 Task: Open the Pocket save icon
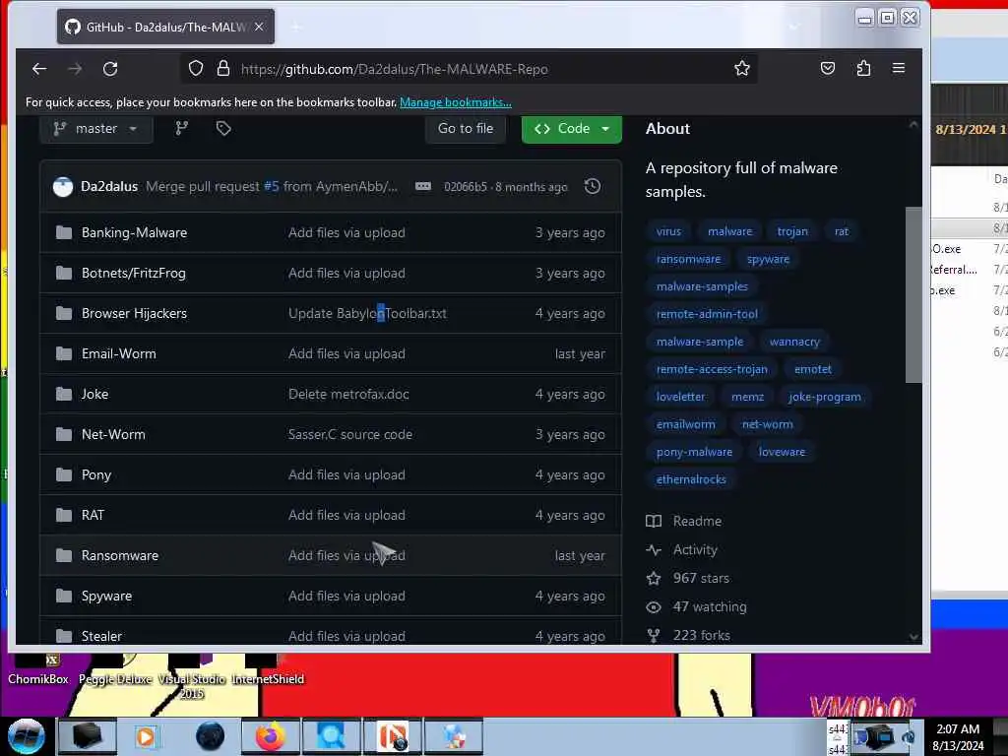click(x=827, y=68)
